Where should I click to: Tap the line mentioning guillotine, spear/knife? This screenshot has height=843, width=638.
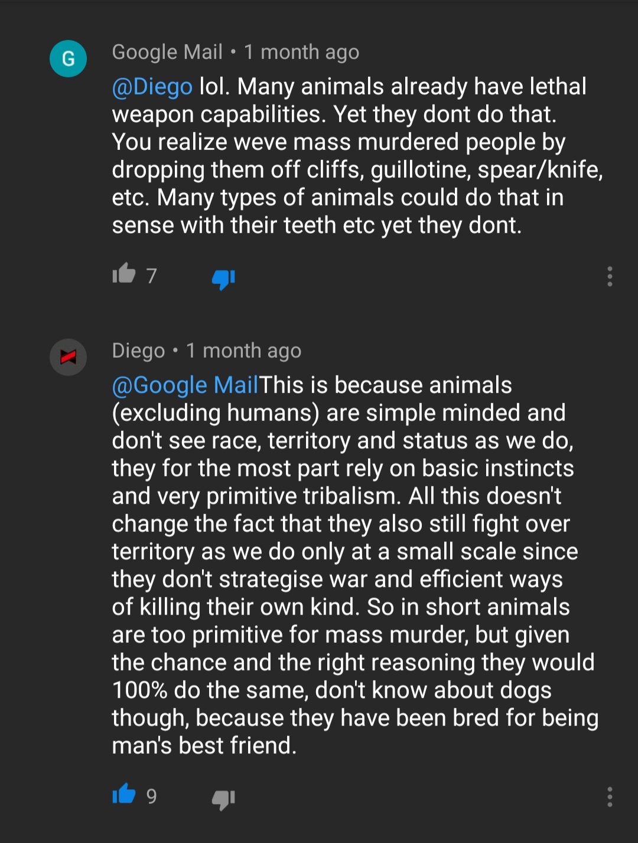click(357, 170)
